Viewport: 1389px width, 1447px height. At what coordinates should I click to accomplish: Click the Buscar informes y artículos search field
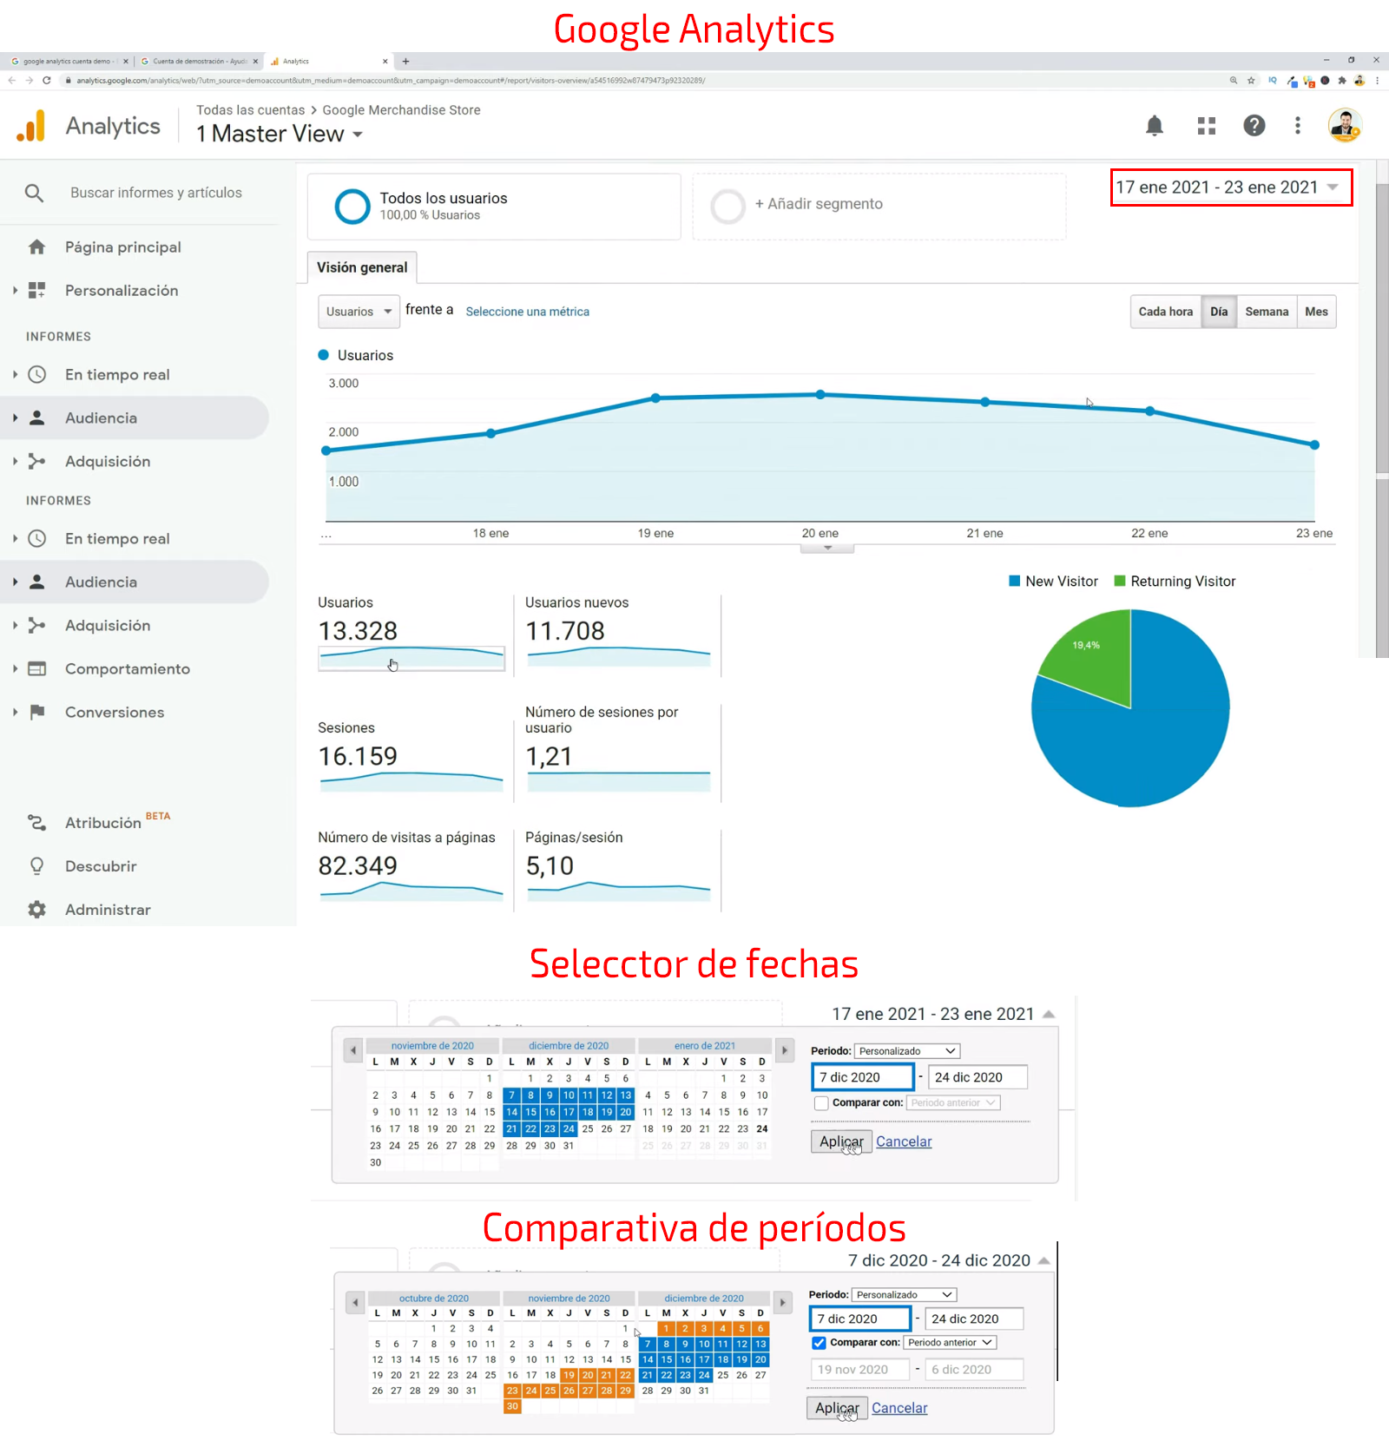click(156, 193)
